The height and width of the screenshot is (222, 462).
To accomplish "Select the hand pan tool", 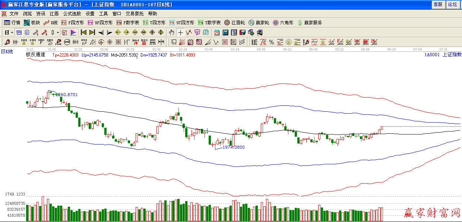I will click(x=171, y=32).
